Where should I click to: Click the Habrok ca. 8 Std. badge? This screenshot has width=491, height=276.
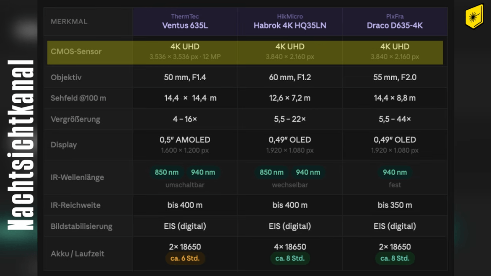289,258
